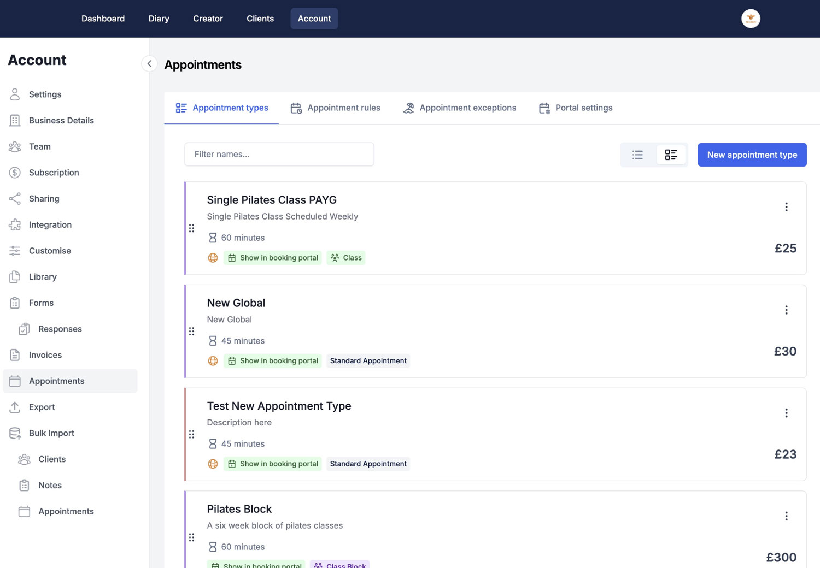Click the Customise sliders icon
This screenshot has height=568, width=820.
[15, 251]
